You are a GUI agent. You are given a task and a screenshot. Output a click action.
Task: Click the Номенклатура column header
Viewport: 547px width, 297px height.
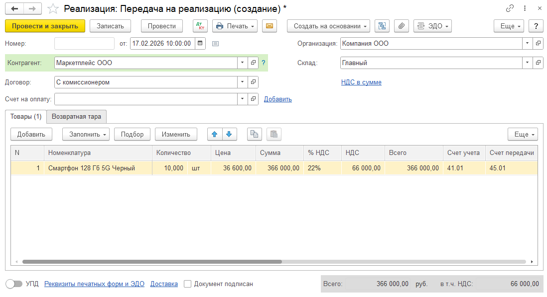pyautogui.click(x=98, y=152)
